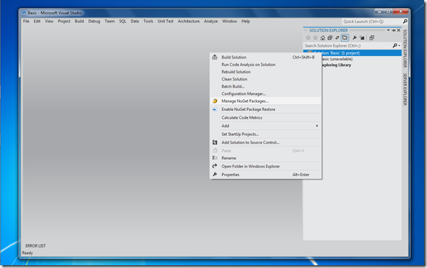
Task: Open Configuration Manager... entry
Action: 266,93
